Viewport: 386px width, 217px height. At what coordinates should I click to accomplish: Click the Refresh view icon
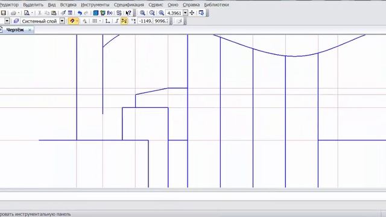pyautogui.click(x=201, y=13)
